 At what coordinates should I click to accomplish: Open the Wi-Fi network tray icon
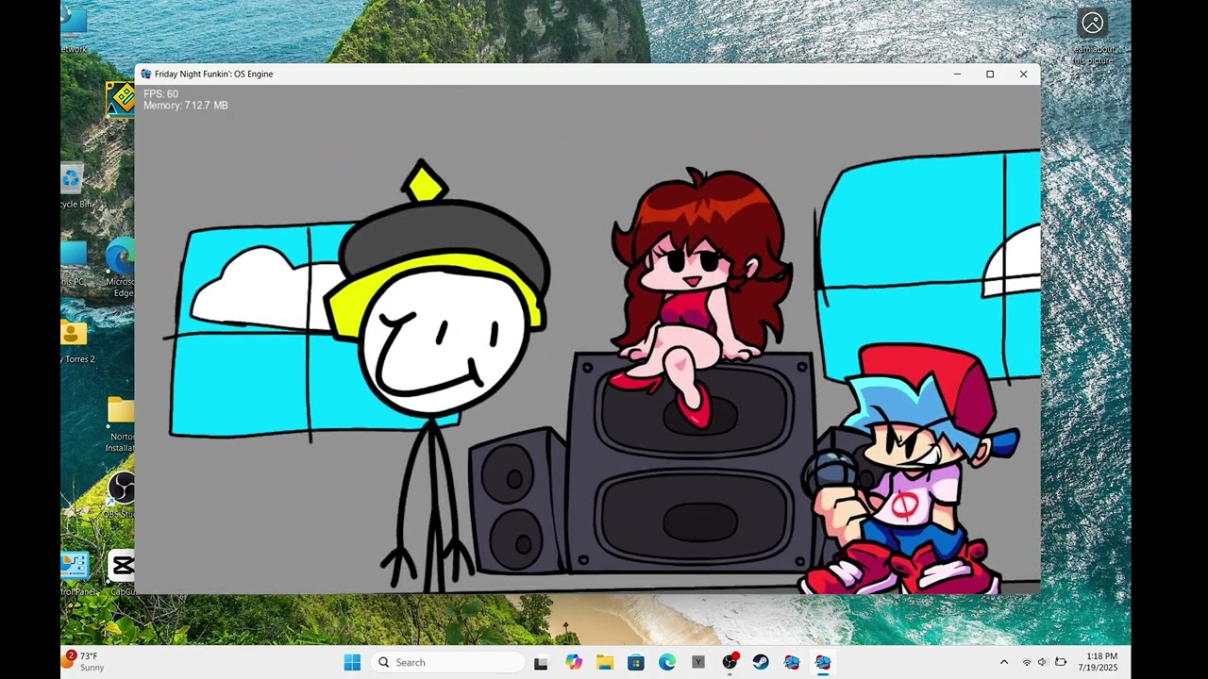coord(1027,662)
